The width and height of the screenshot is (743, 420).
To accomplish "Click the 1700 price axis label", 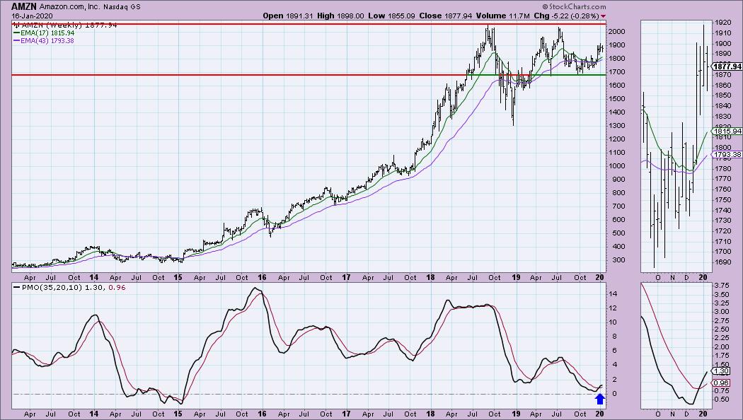I will (x=618, y=72).
